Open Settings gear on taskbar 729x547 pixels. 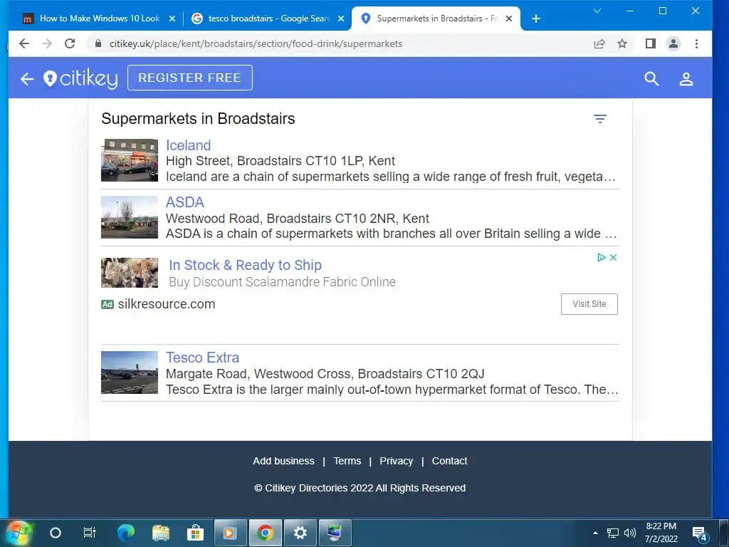300,533
